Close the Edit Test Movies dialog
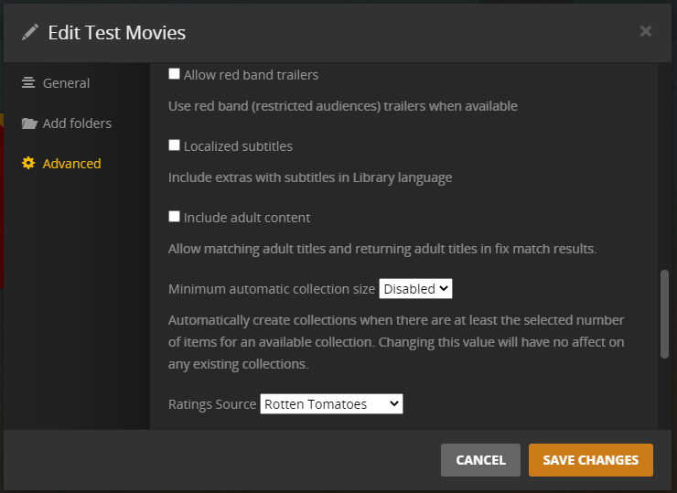677x493 pixels. coord(646,32)
